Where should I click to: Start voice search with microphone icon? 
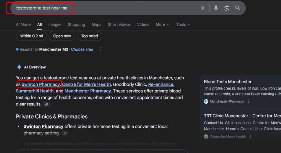[x=216, y=8]
